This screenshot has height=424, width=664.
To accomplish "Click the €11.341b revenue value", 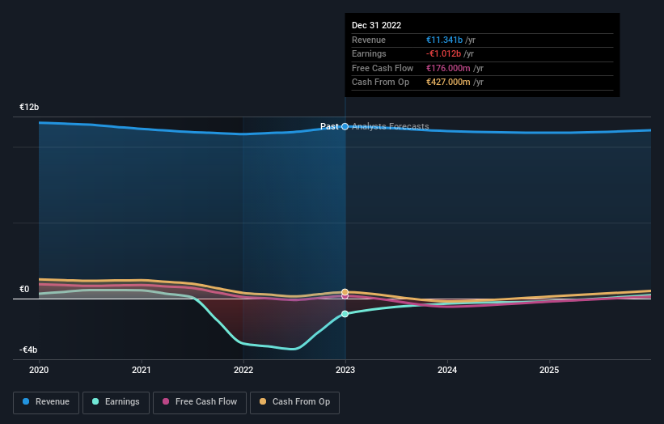I will (x=444, y=40).
